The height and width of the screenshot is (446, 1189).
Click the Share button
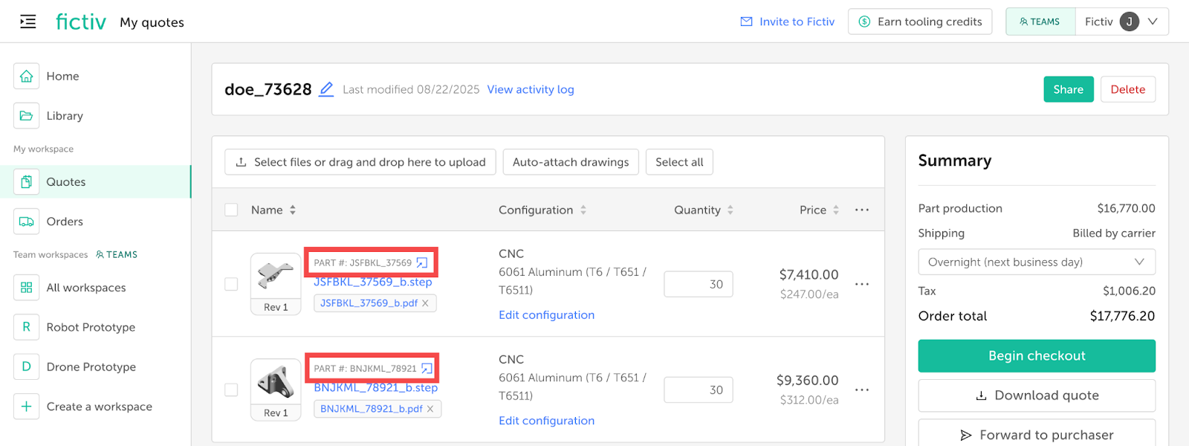pos(1068,89)
